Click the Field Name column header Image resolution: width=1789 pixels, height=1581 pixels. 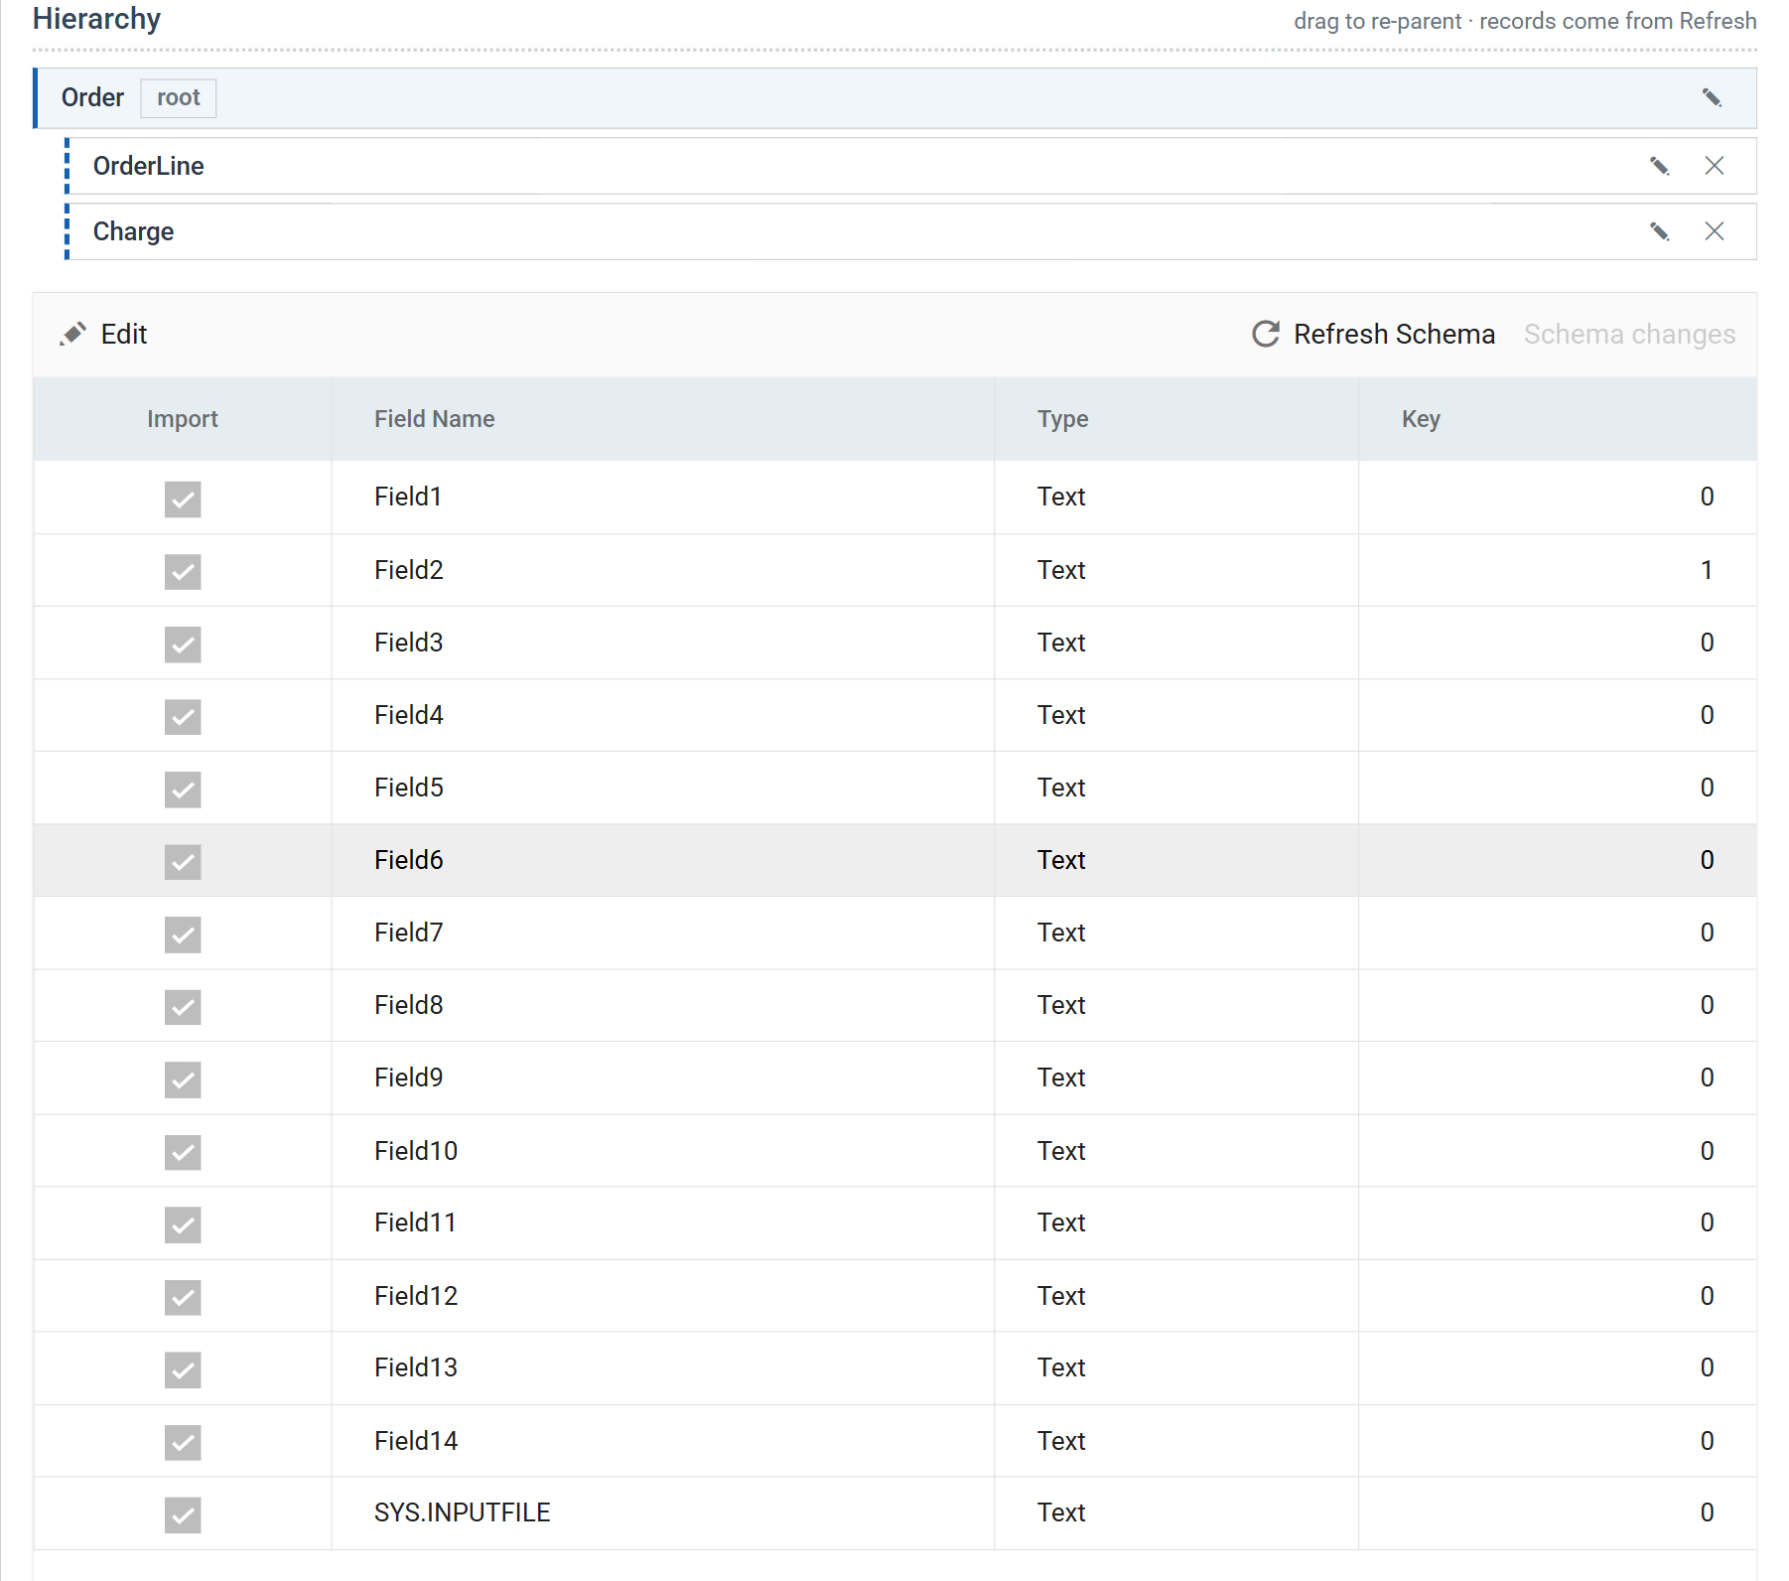[x=662, y=419]
